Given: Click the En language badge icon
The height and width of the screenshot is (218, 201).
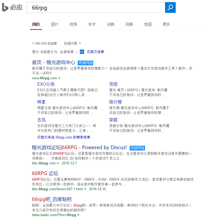Looking at the screenshot, I should click(x=82, y=52).
